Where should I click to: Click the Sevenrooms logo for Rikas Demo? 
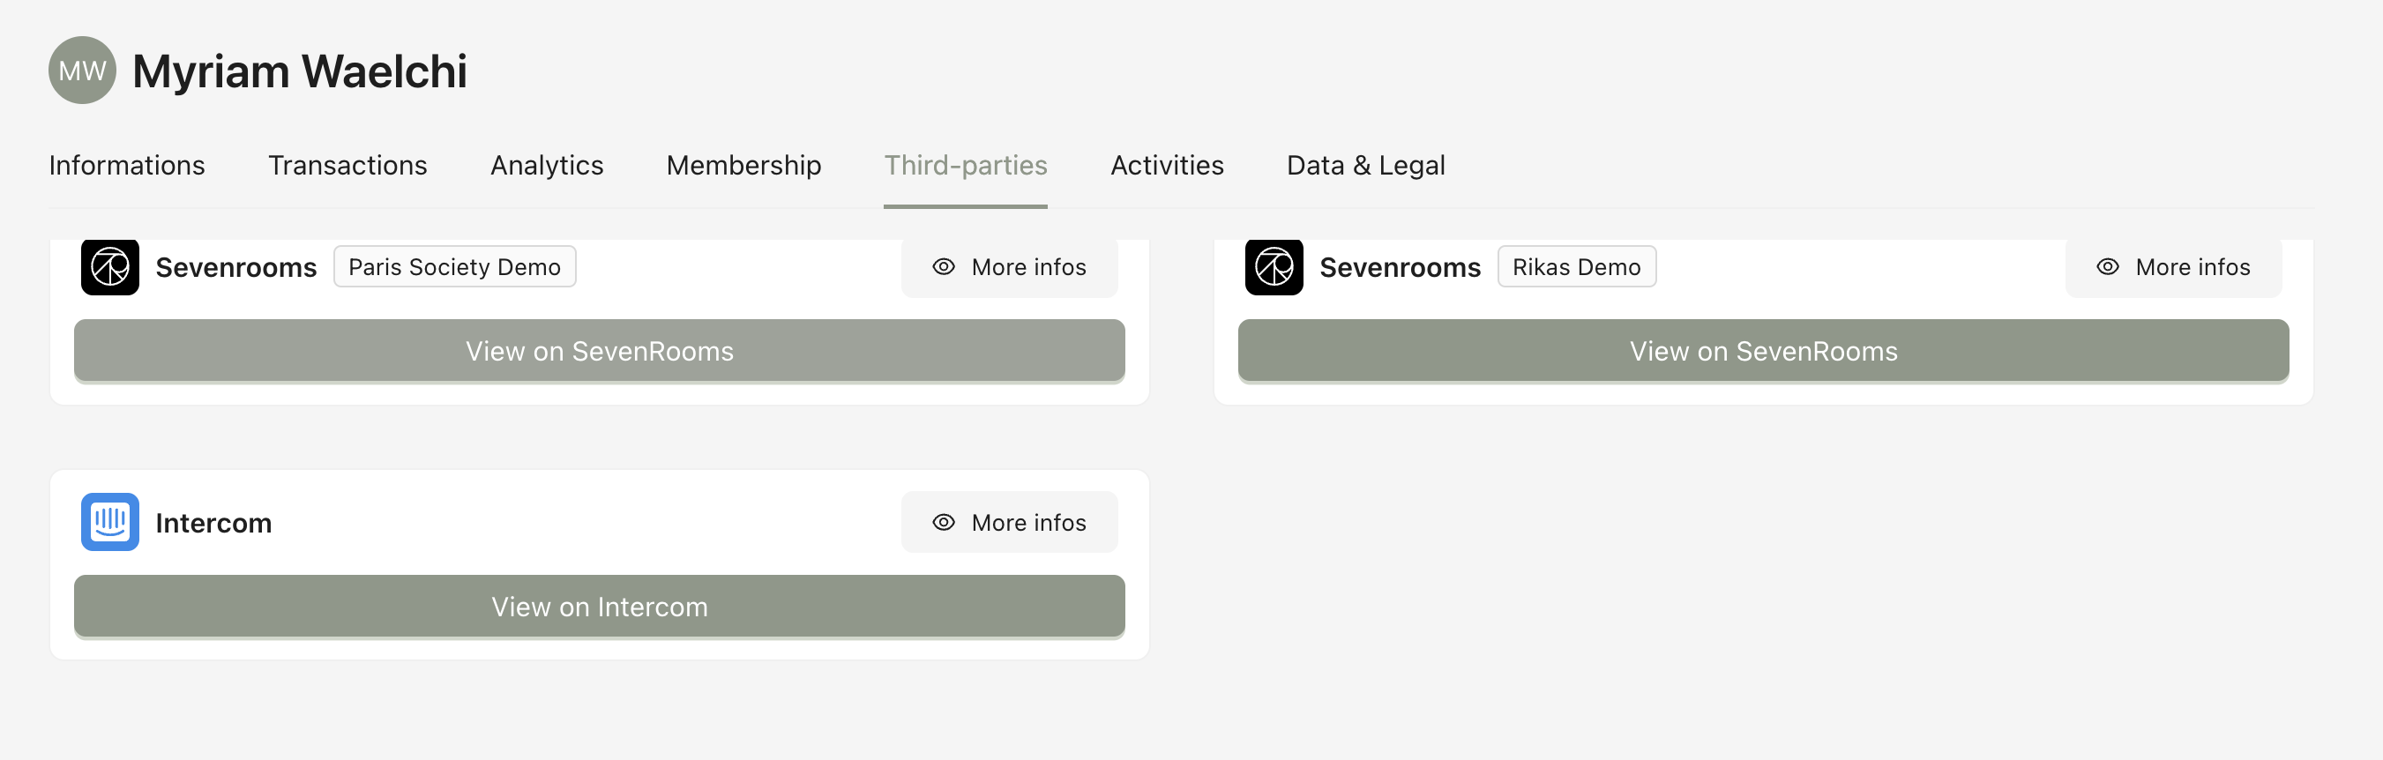coord(1274,267)
